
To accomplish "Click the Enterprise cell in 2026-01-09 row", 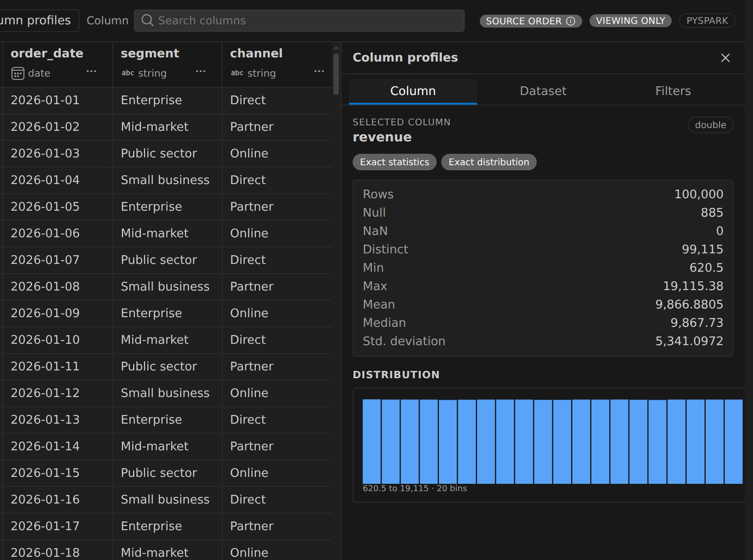I will point(168,313).
